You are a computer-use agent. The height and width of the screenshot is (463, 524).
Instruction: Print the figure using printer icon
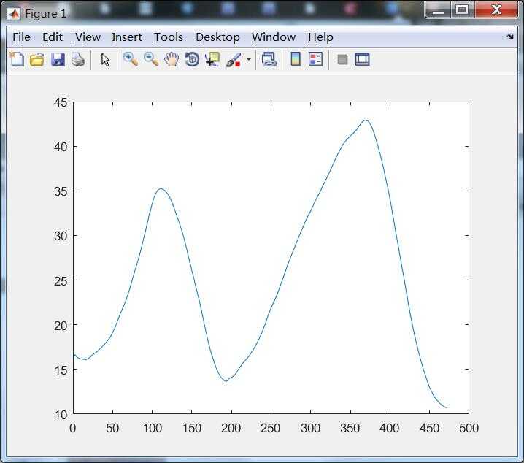pyautogui.click(x=78, y=60)
